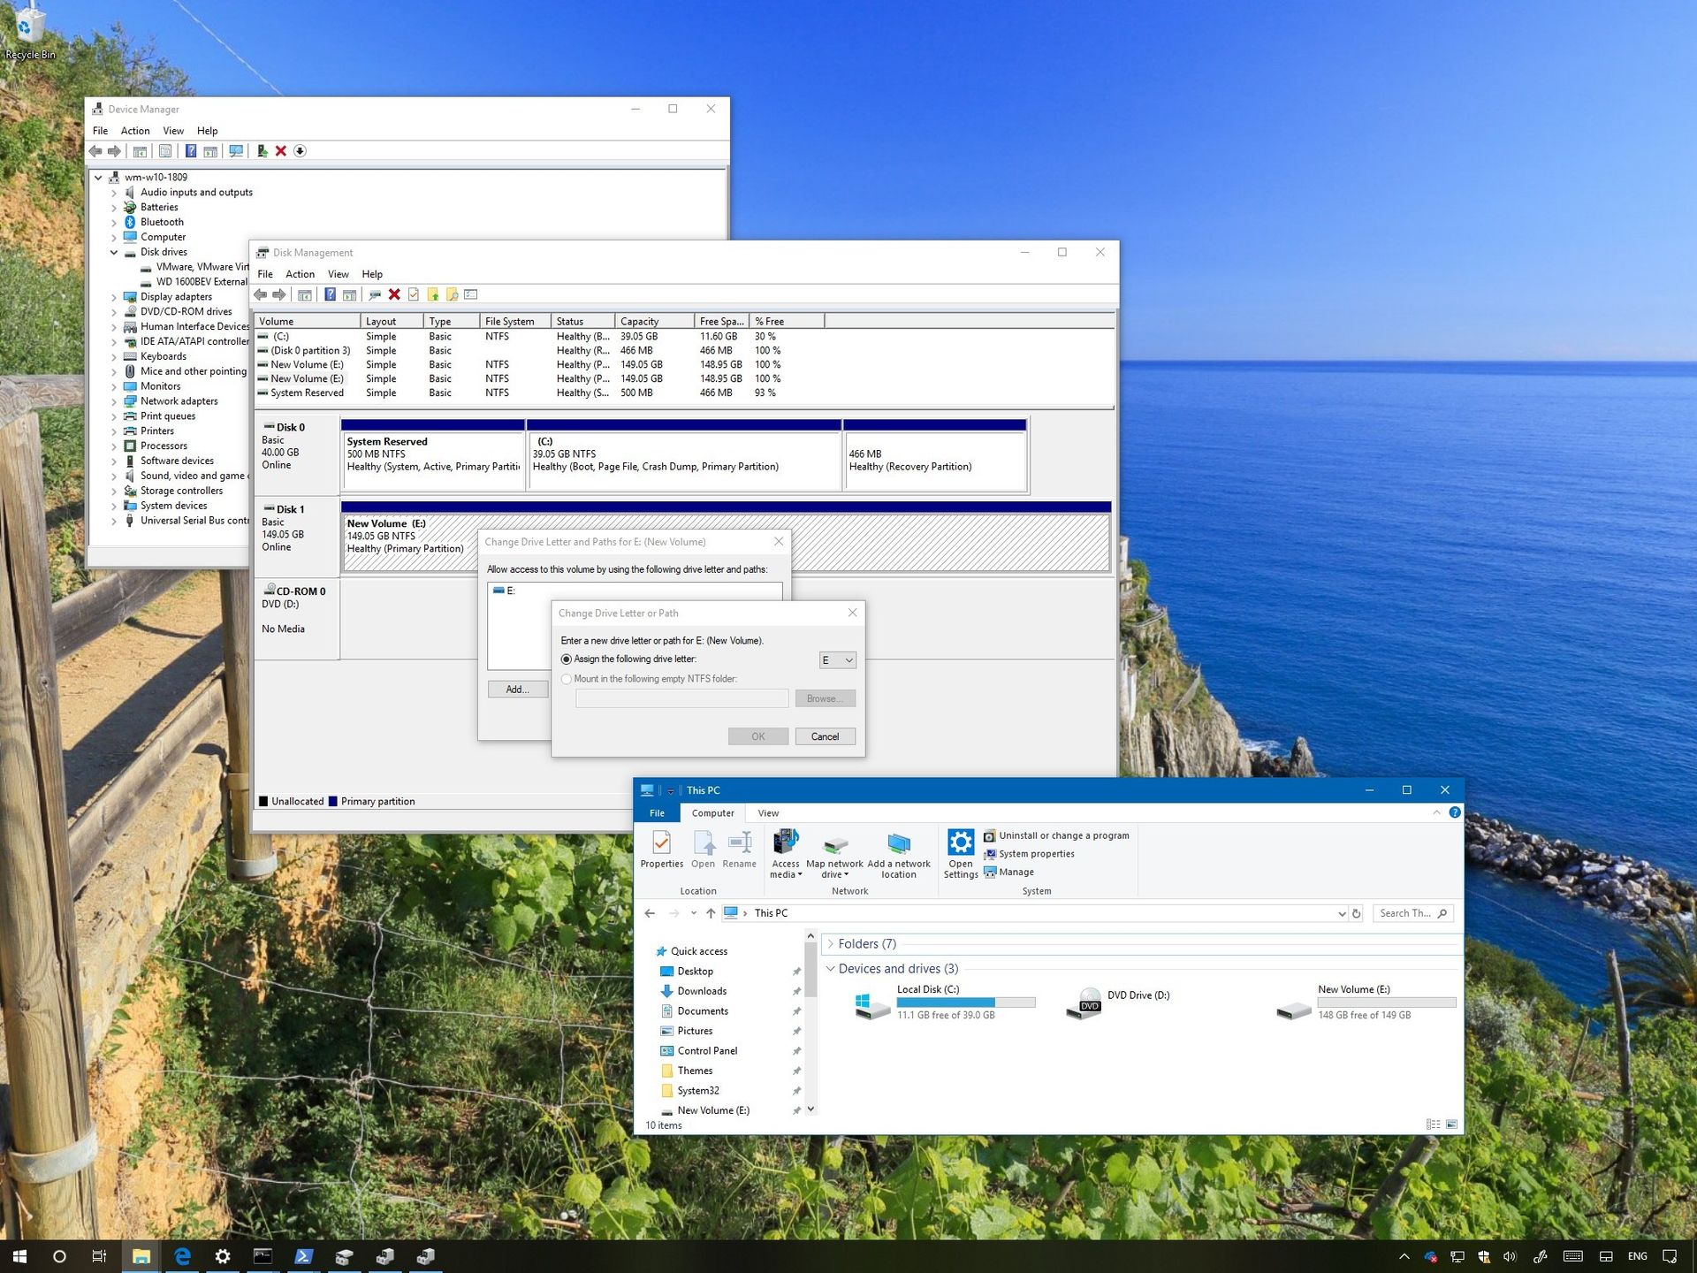Open File Explorer from the taskbar
Image resolution: width=1697 pixels, height=1273 pixels.
point(141,1254)
